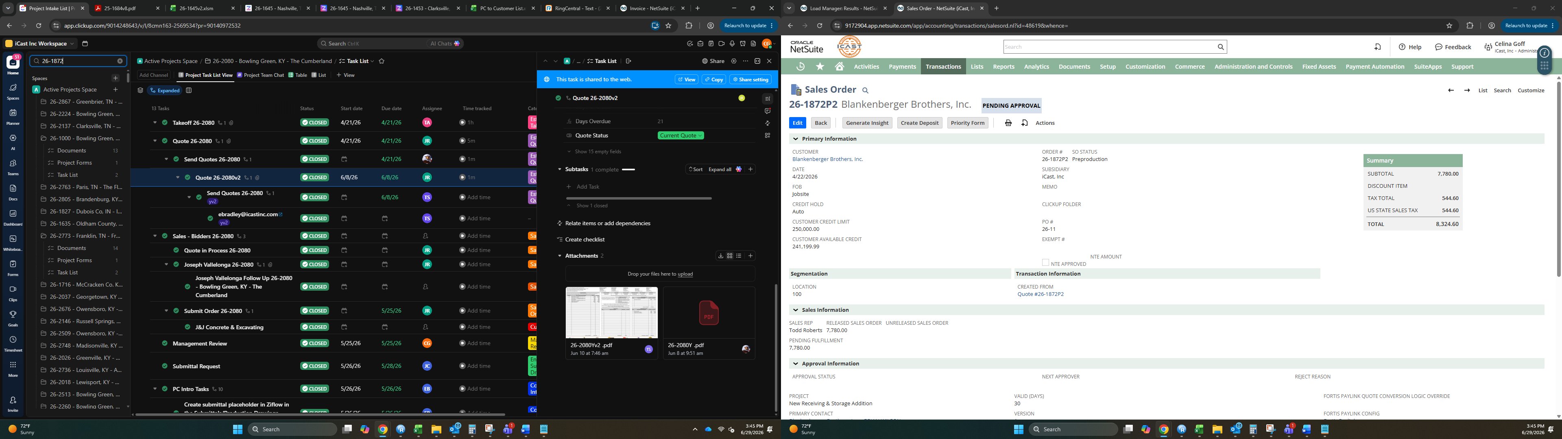This screenshot has width=1562, height=439.
Task: Collapse the Primary Information section
Action: [x=796, y=139]
